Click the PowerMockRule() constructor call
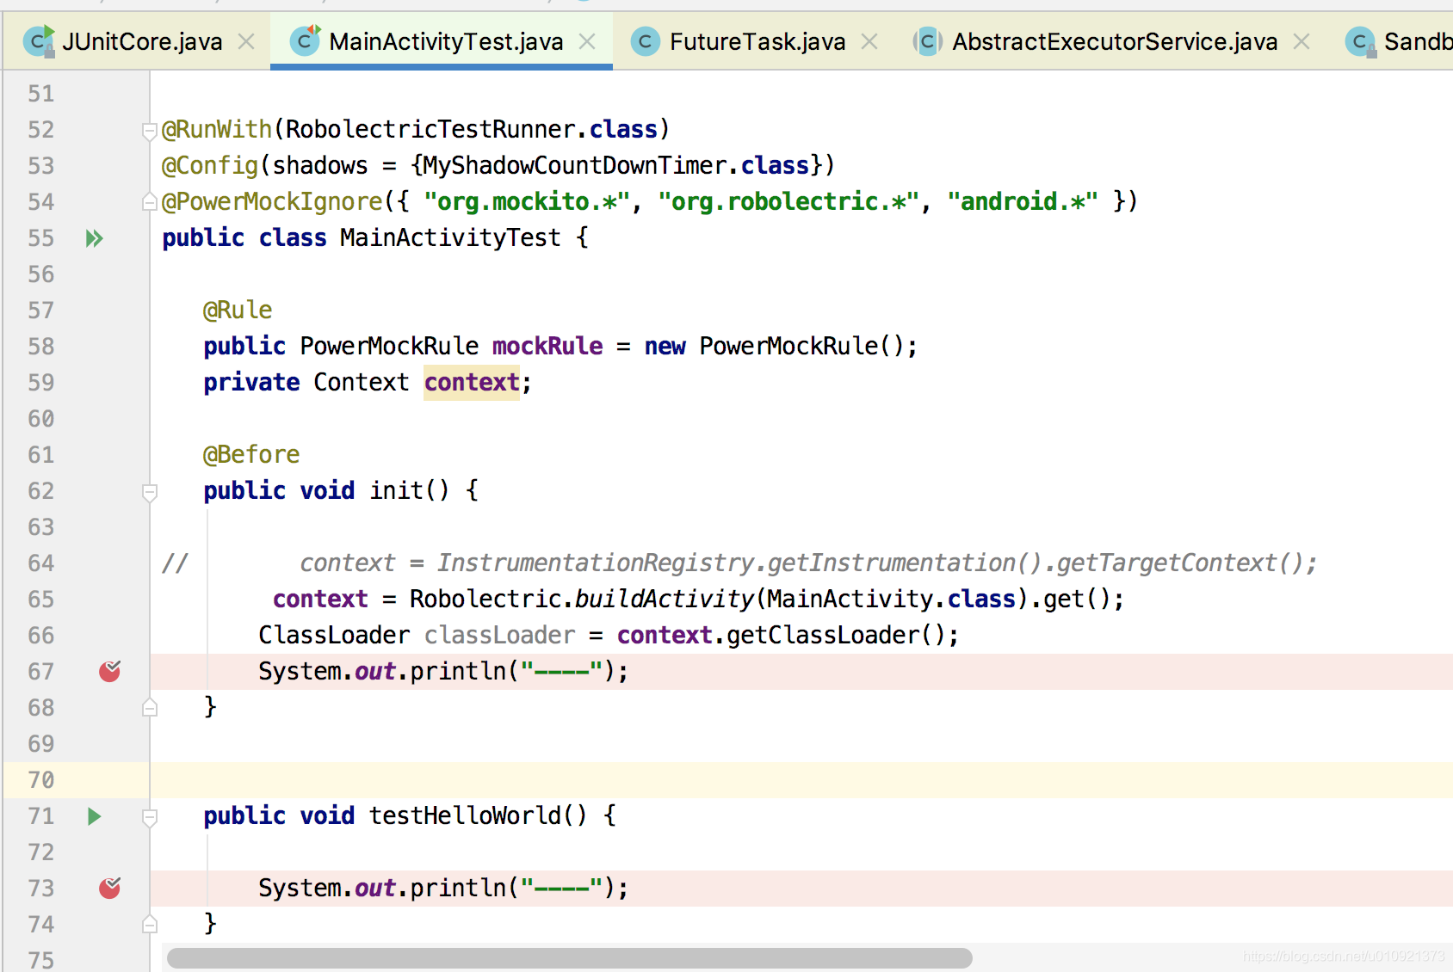The width and height of the screenshot is (1453, 972). [802, 346]
